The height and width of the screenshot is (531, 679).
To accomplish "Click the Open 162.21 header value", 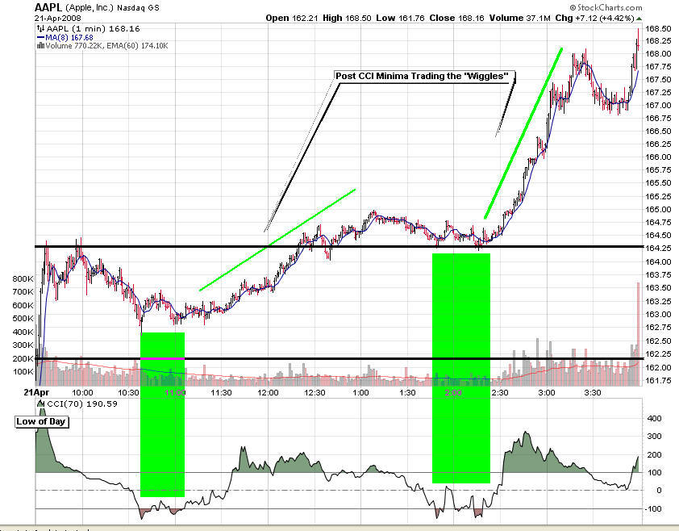I will pyautogui.click(x=292, y=19).
